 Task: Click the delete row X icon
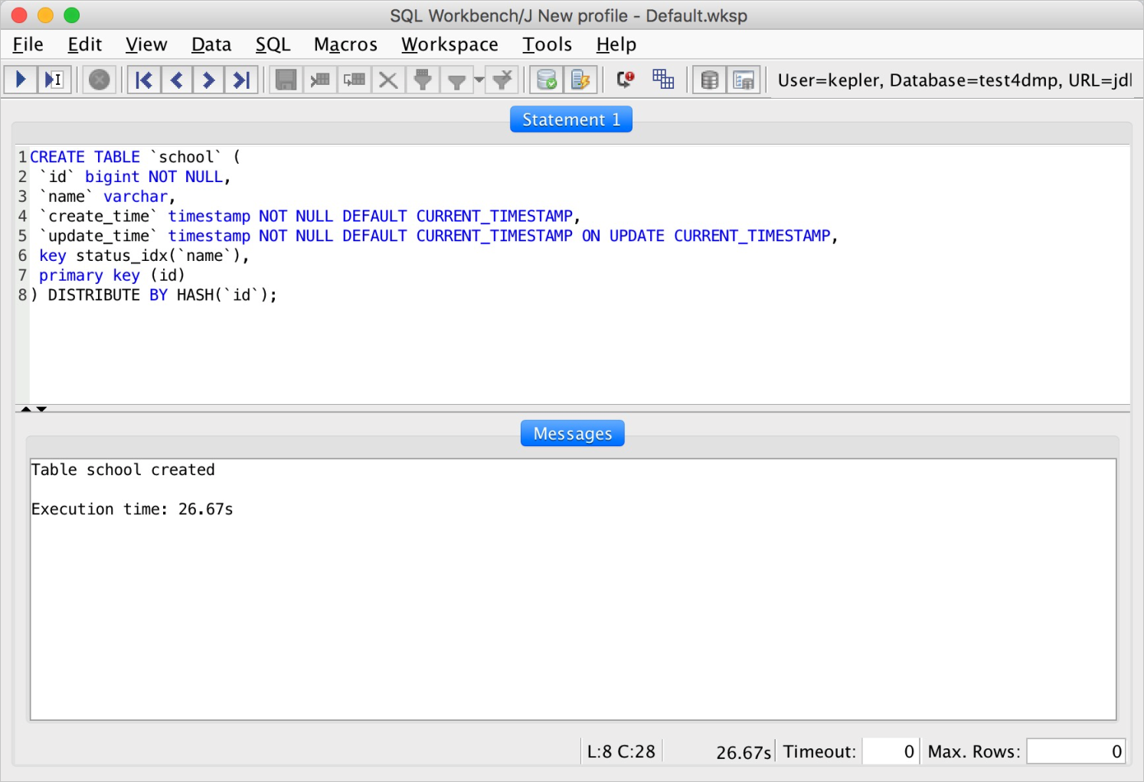click(x=388, y=80)
